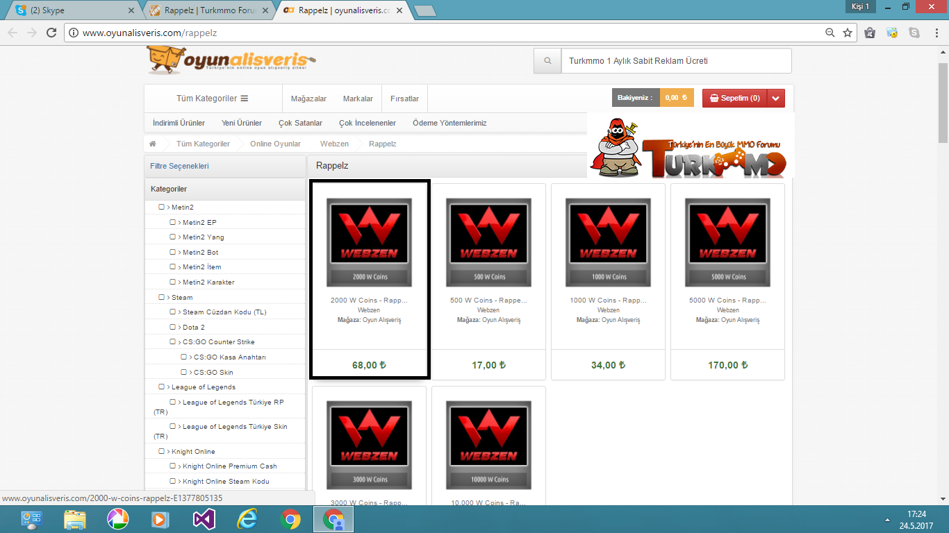Image resolution: width=949 pixels, height=533 pixels.
Task: Open Windows Start area icon on the taskbar
Action: (31, 519)
